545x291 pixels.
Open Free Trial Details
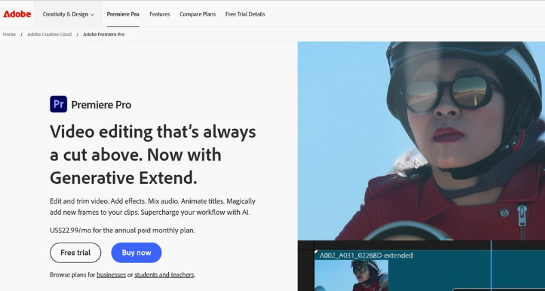245,14
